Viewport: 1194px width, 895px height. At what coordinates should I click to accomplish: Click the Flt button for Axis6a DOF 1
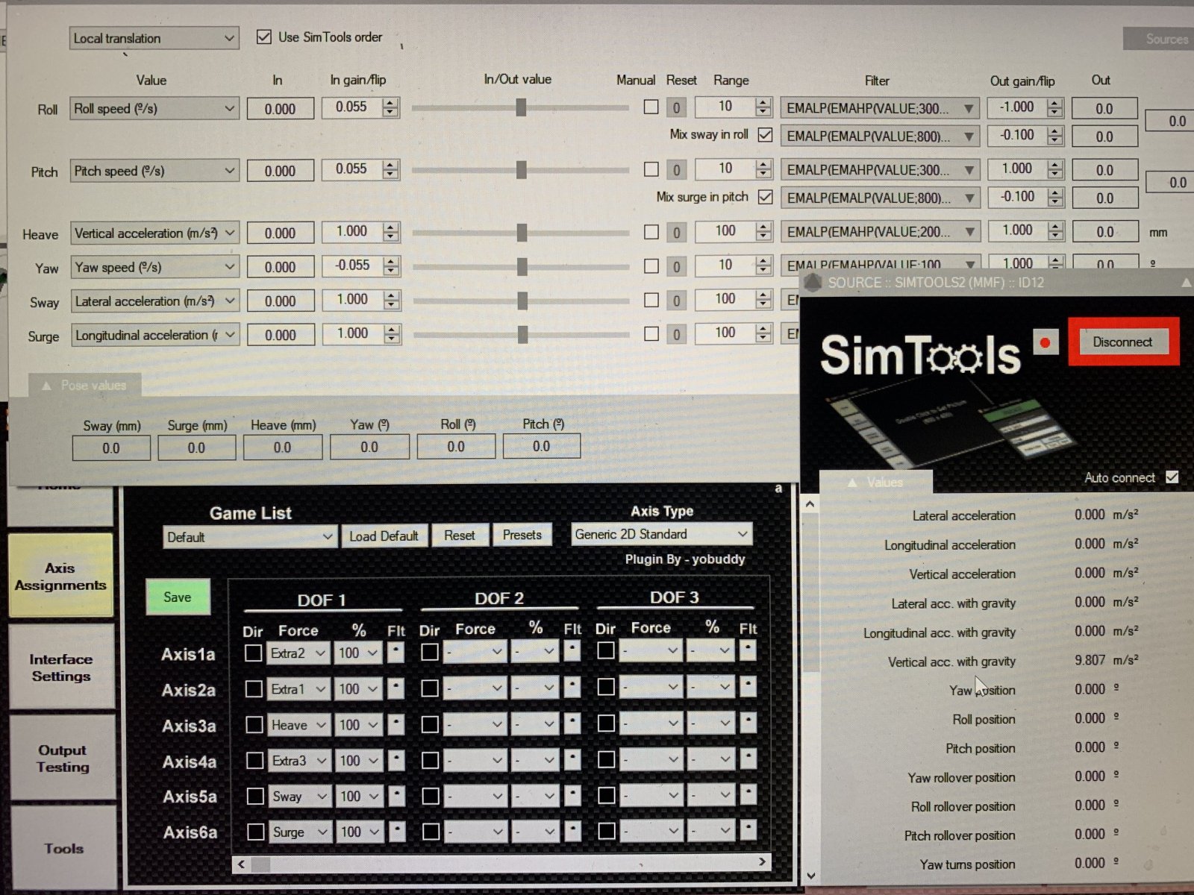398,831
